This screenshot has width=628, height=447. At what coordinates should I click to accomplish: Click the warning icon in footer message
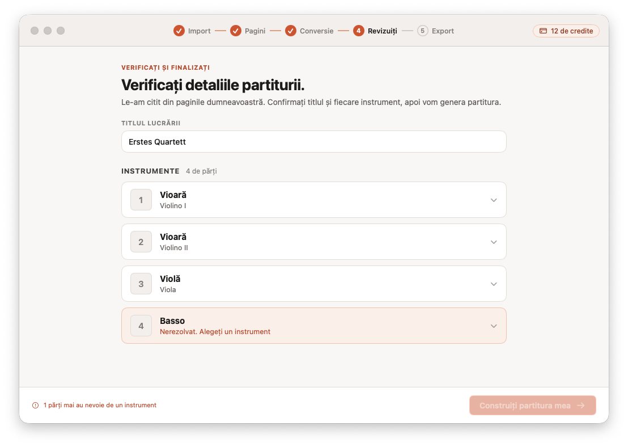[35, 406]
